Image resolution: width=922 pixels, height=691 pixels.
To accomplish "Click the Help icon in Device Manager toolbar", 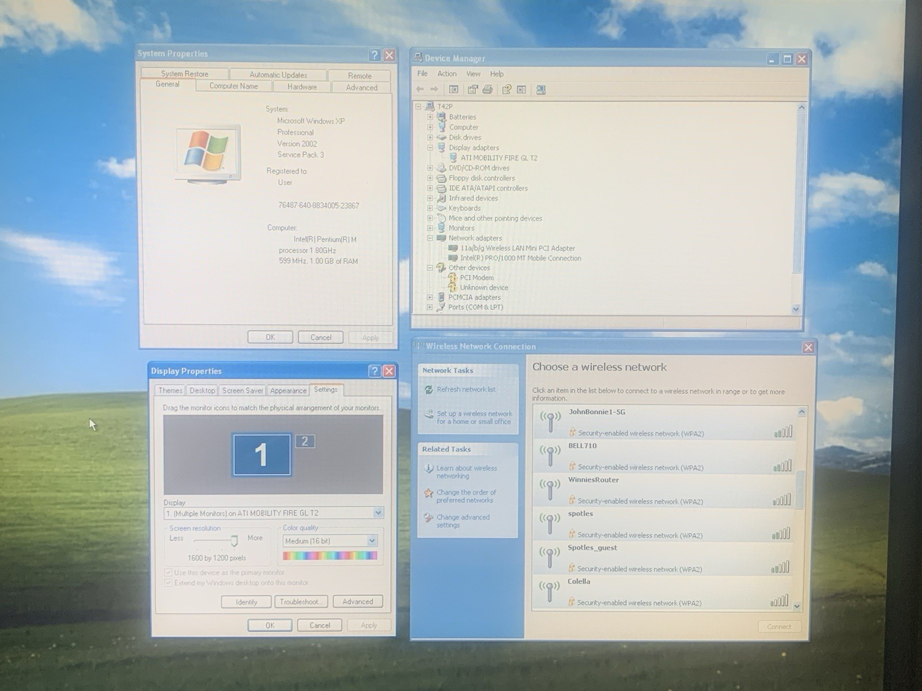I will (507, 89).
